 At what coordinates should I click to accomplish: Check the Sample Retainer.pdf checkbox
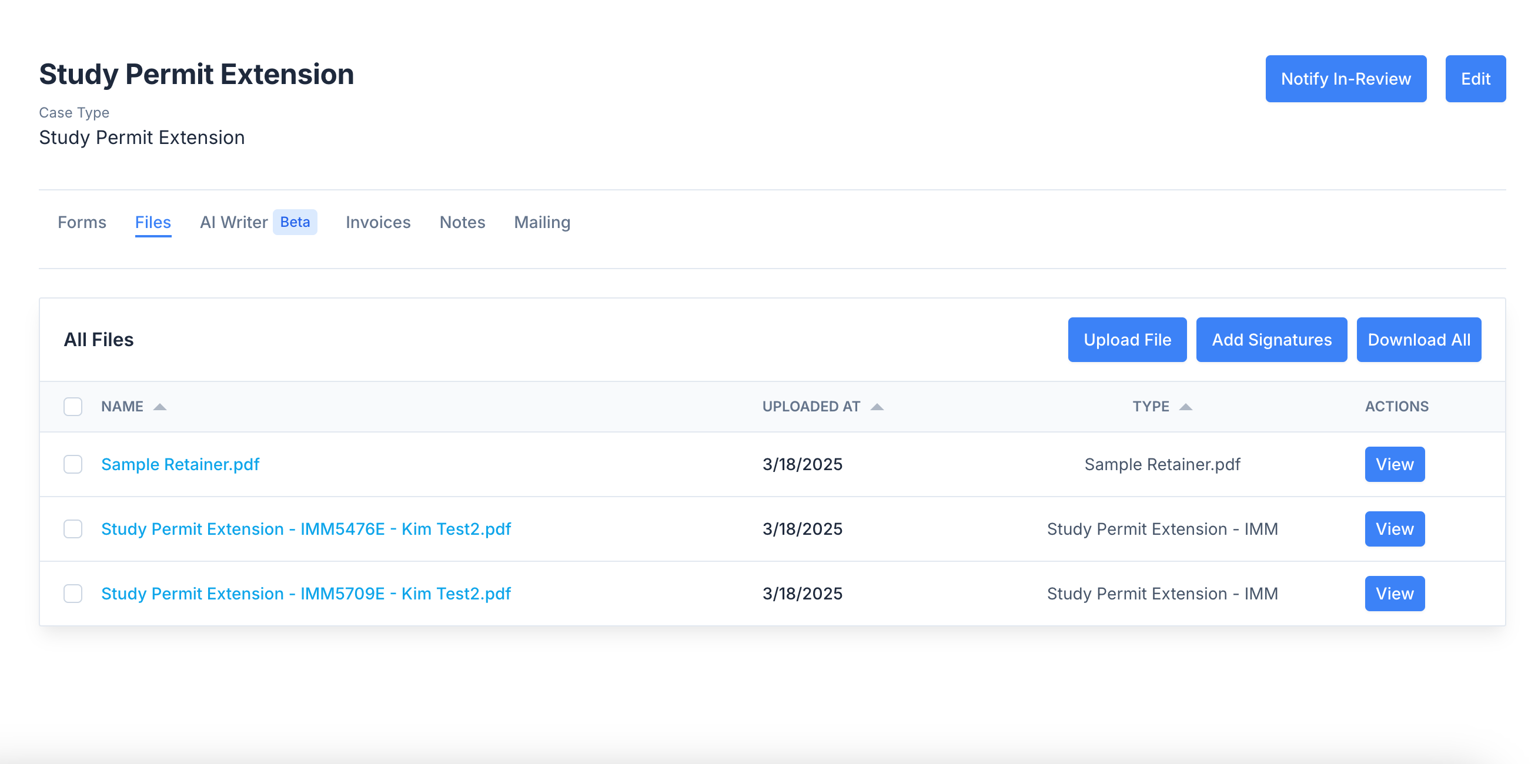coord(73,464)
